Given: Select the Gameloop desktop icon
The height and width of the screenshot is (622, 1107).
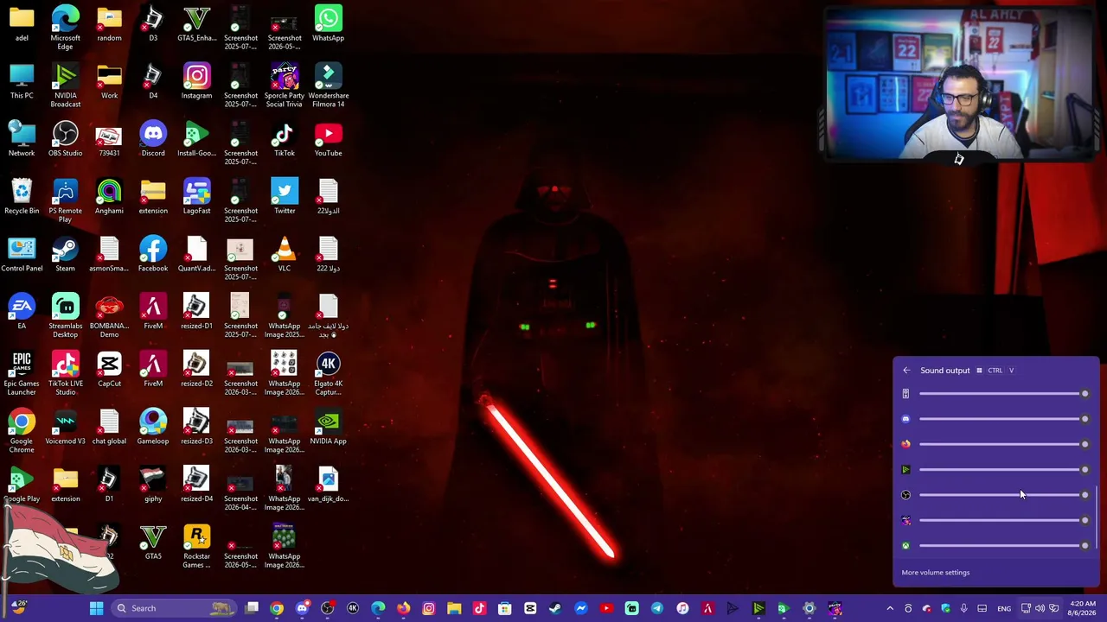Looking at the screenshot, I should click(x=153, y=427).
